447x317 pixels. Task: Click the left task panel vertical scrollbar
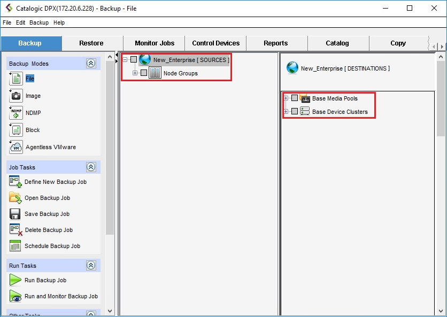click(110, 160)
